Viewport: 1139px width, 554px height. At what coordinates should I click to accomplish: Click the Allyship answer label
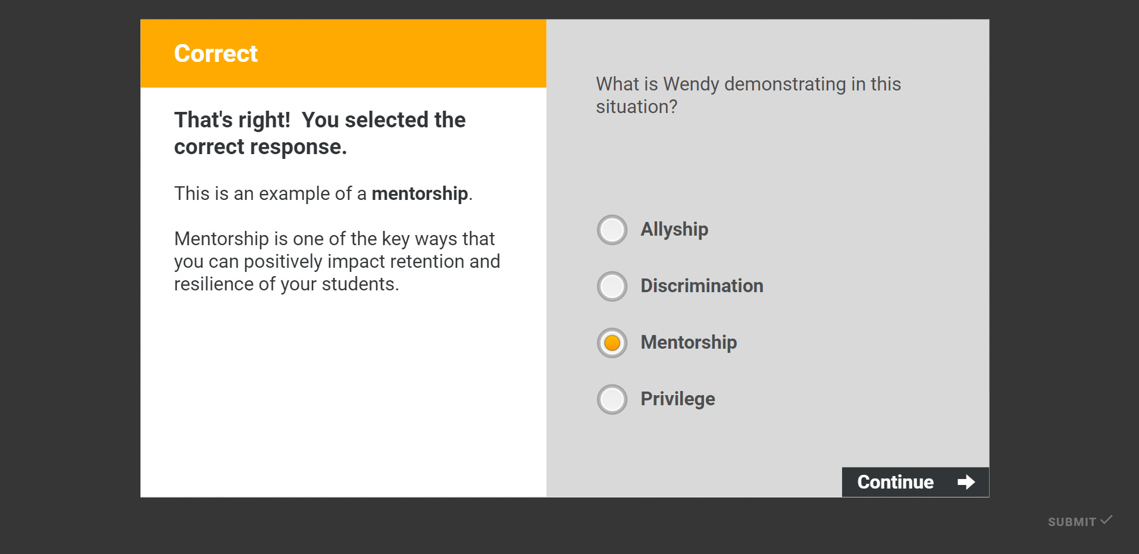674,230
